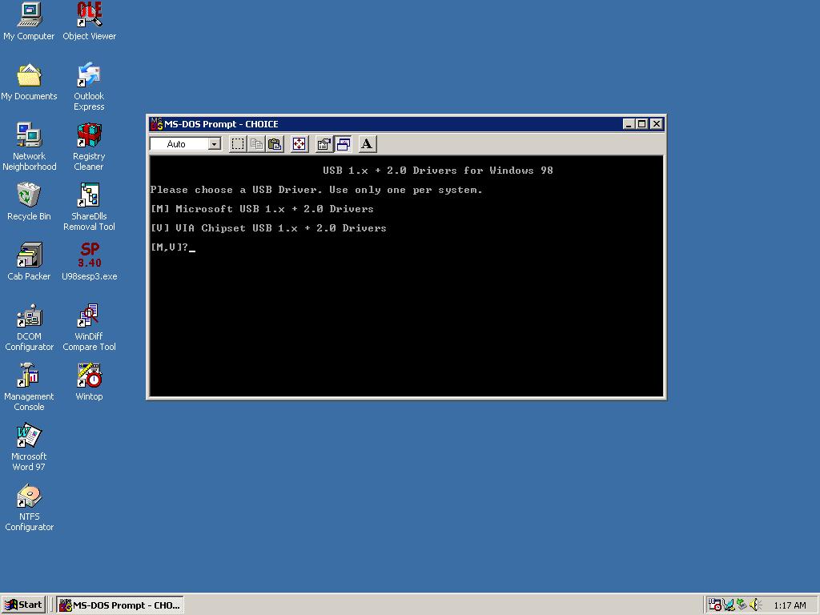Open MS-DOS Prompt Properties toolbar icon
Image resolution: width=820 pixels, height=615 pixels.
(324, 144)
